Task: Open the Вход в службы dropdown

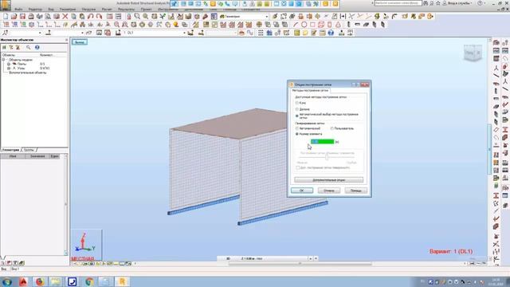Action: click(460, 3)
